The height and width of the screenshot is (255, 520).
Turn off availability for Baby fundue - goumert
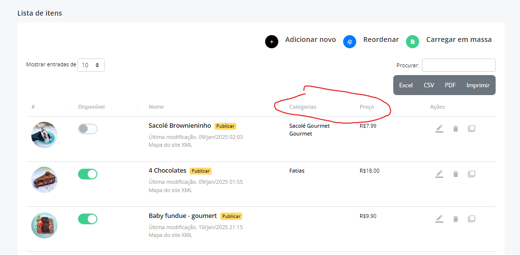88,219
